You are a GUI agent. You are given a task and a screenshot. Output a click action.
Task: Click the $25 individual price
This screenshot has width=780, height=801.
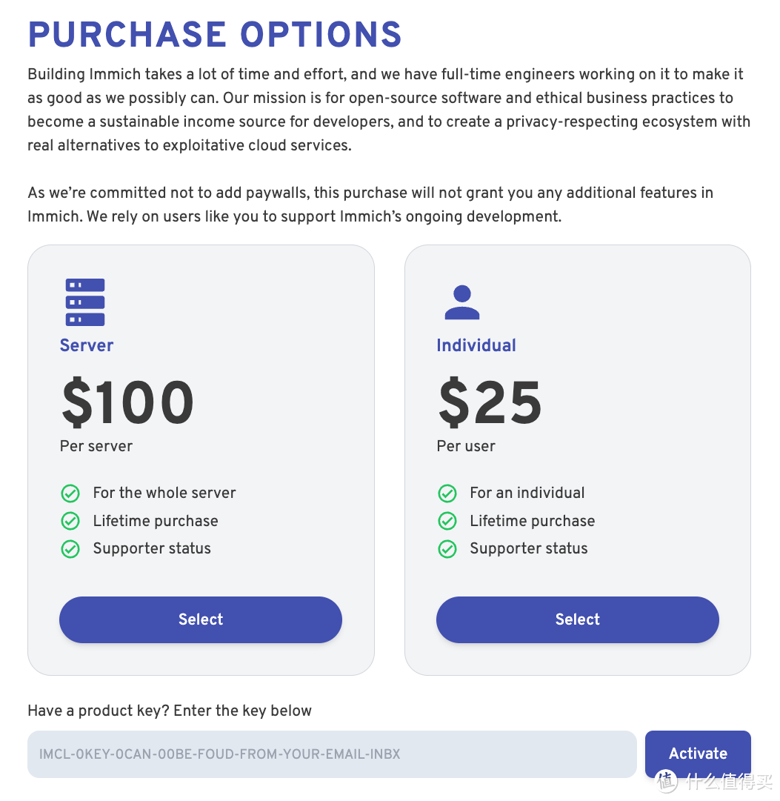coord(490,403)
